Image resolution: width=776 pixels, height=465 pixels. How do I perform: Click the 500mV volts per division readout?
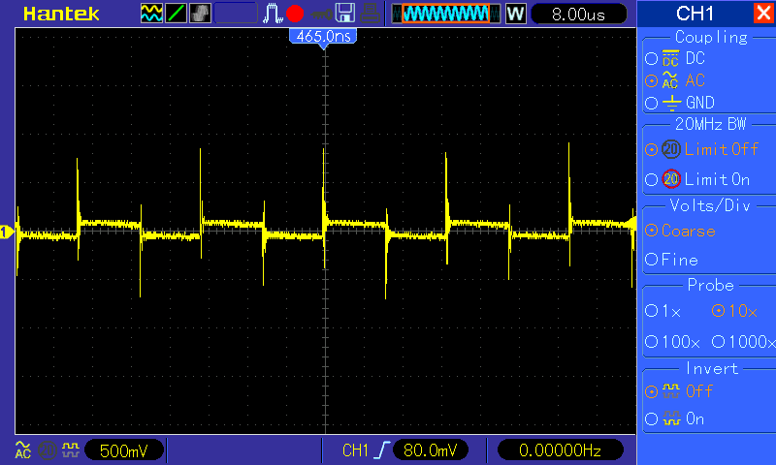tap(124, 450)
